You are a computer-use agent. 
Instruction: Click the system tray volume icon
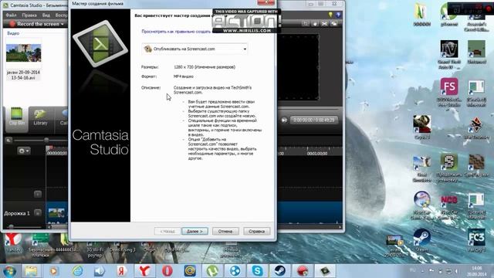point(456,271)
